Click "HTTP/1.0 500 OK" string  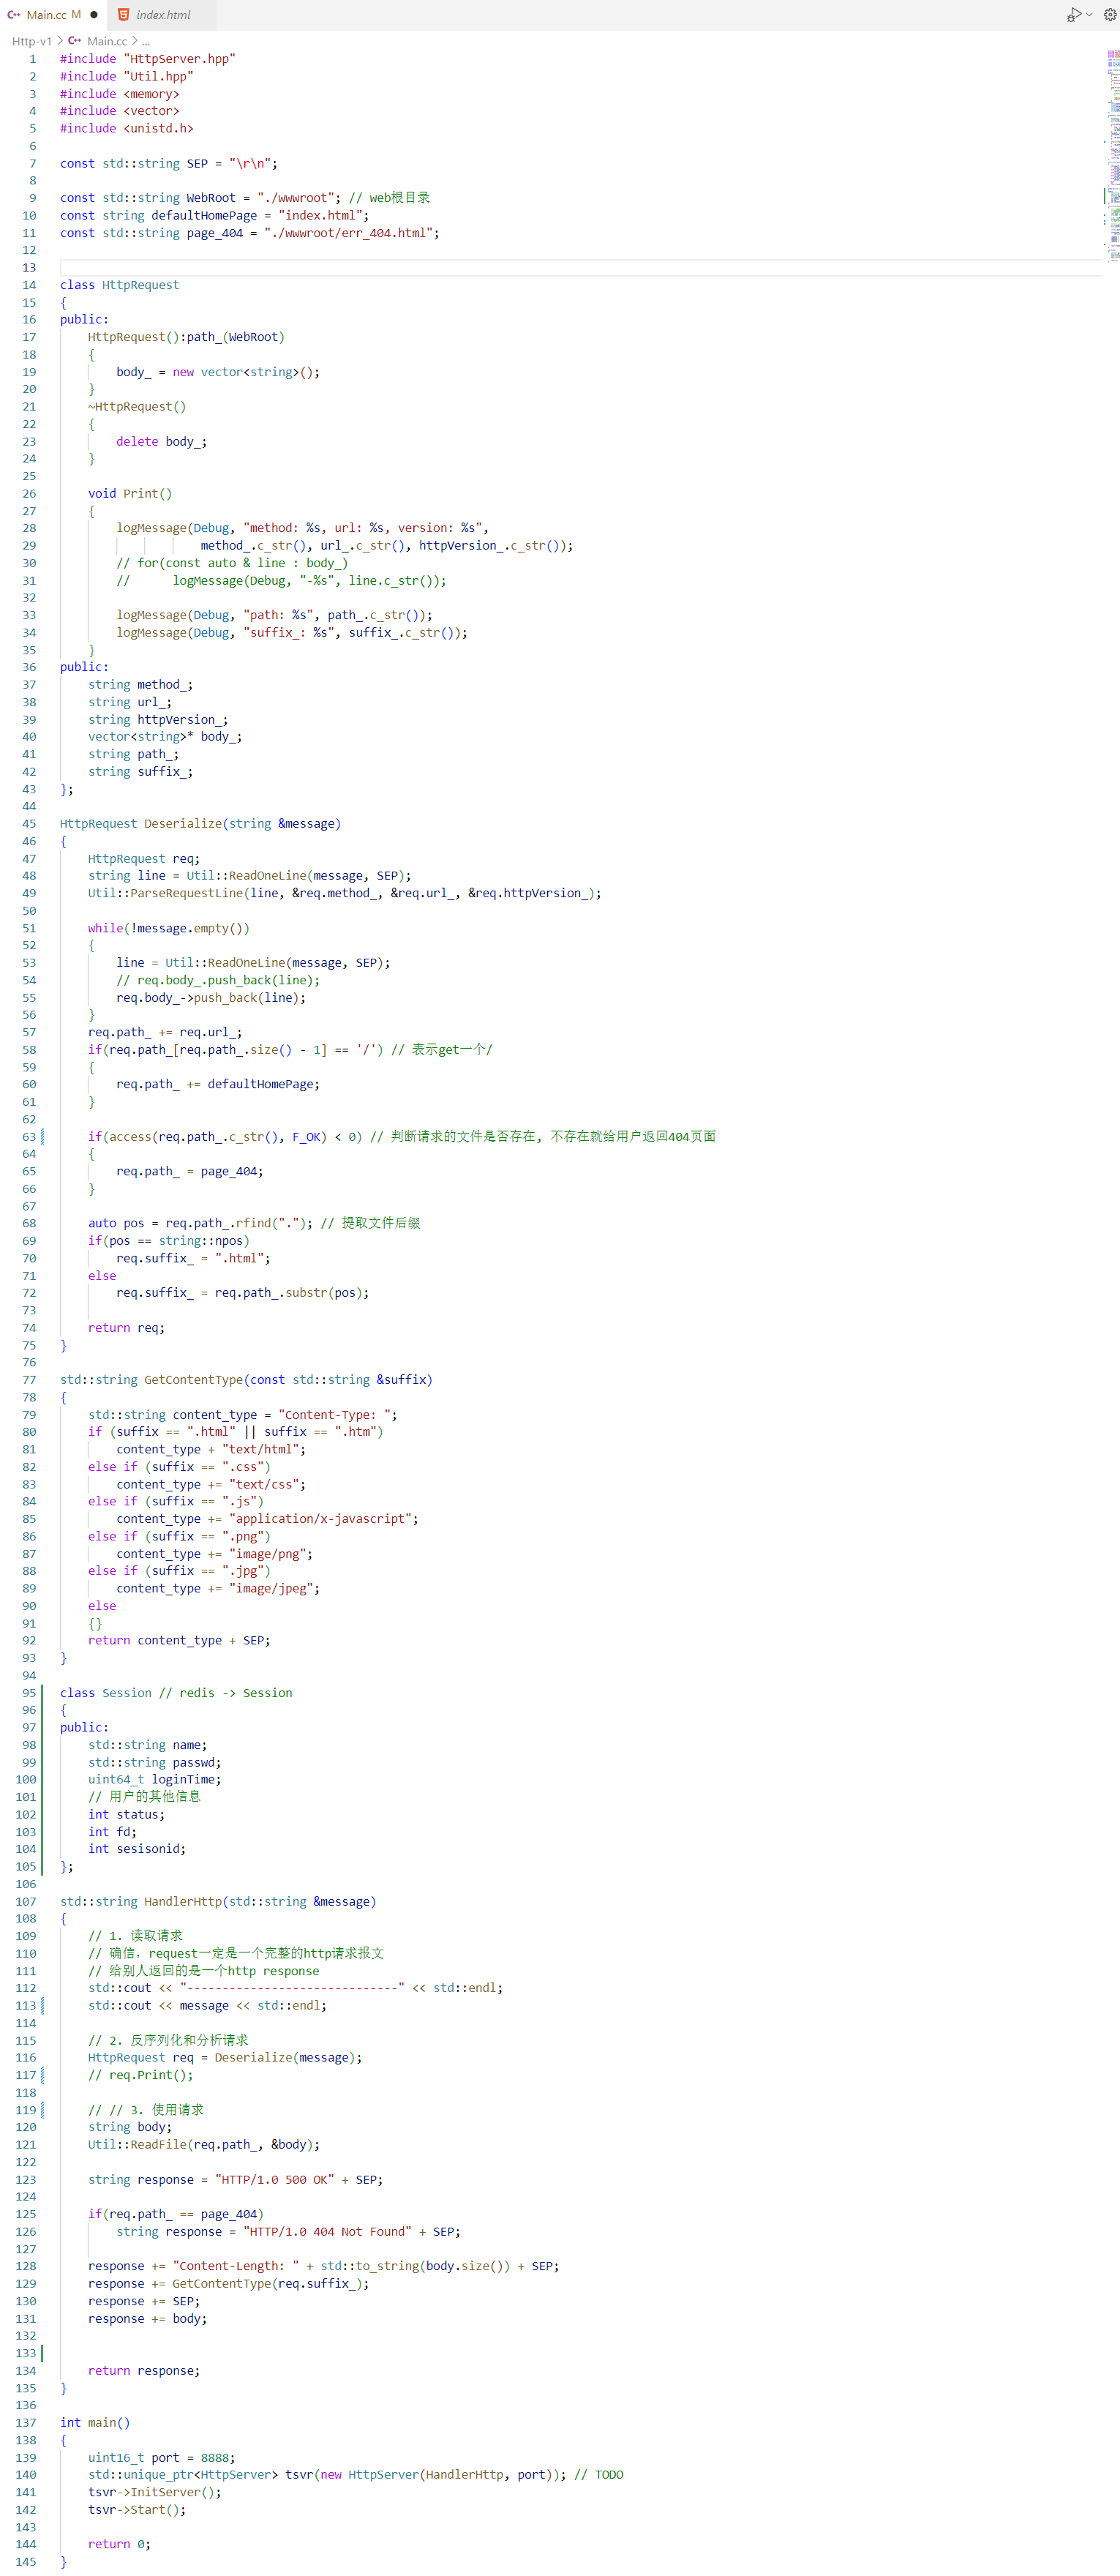click(275, 2179)
